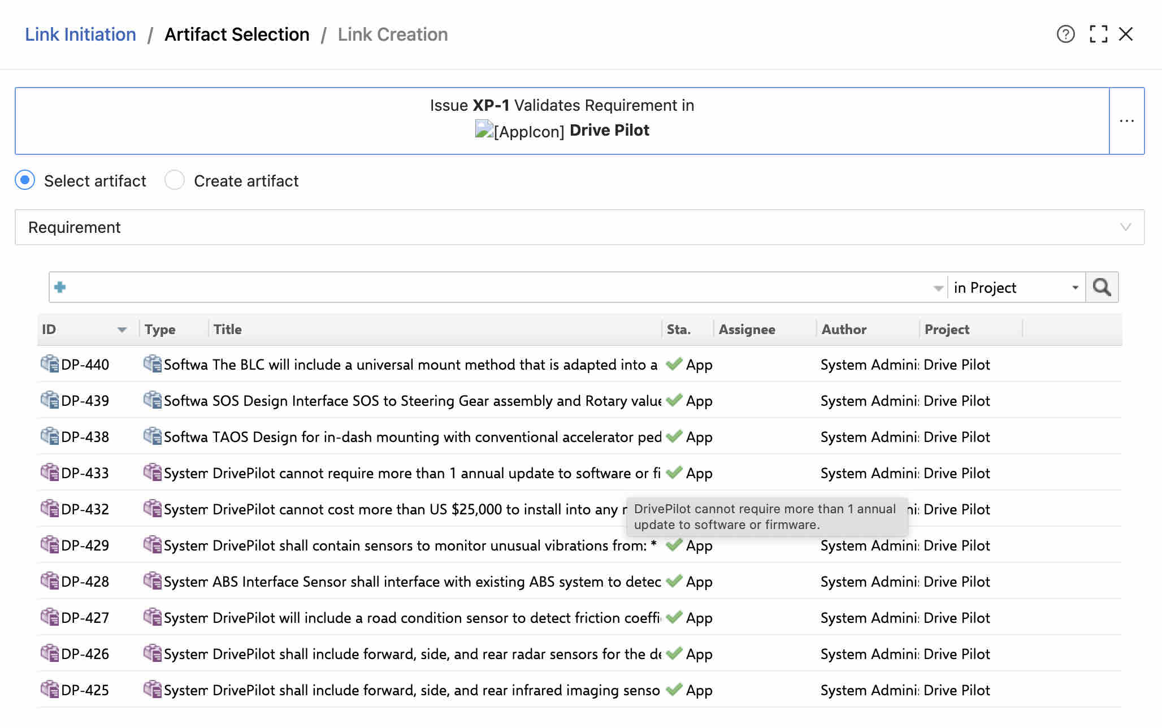
Task: Click the work item icon for DP-429
Action: coord(50,545)
